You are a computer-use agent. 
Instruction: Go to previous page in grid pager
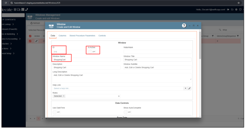[35, 118]
